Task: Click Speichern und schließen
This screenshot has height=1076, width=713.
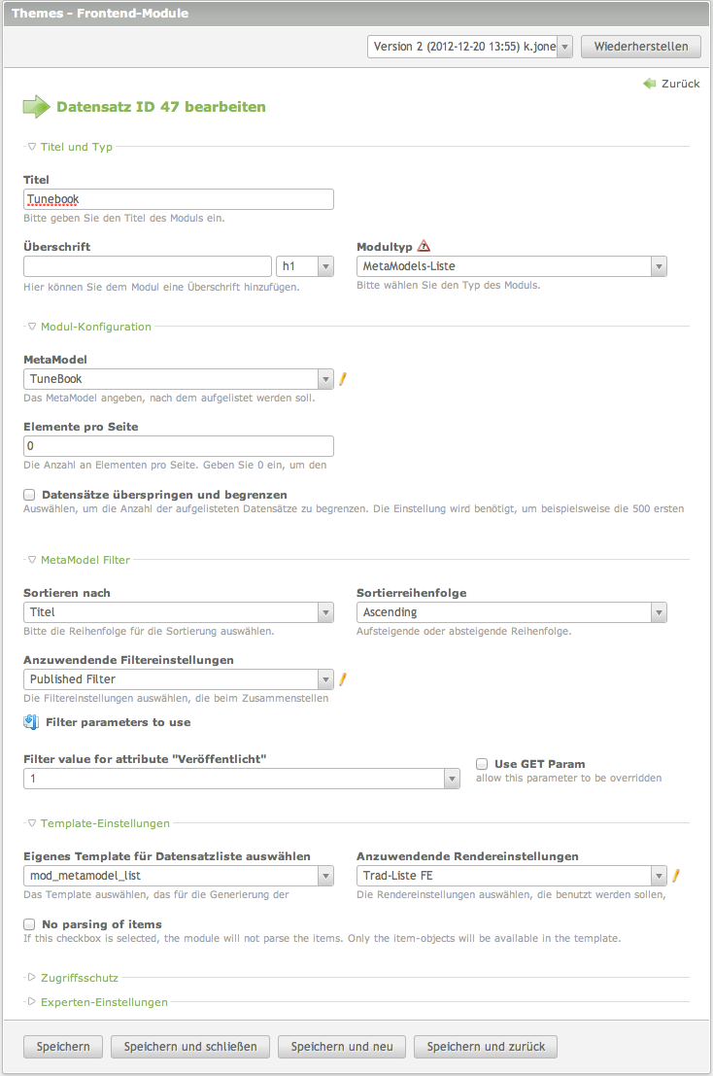Action: point(189,1047)
